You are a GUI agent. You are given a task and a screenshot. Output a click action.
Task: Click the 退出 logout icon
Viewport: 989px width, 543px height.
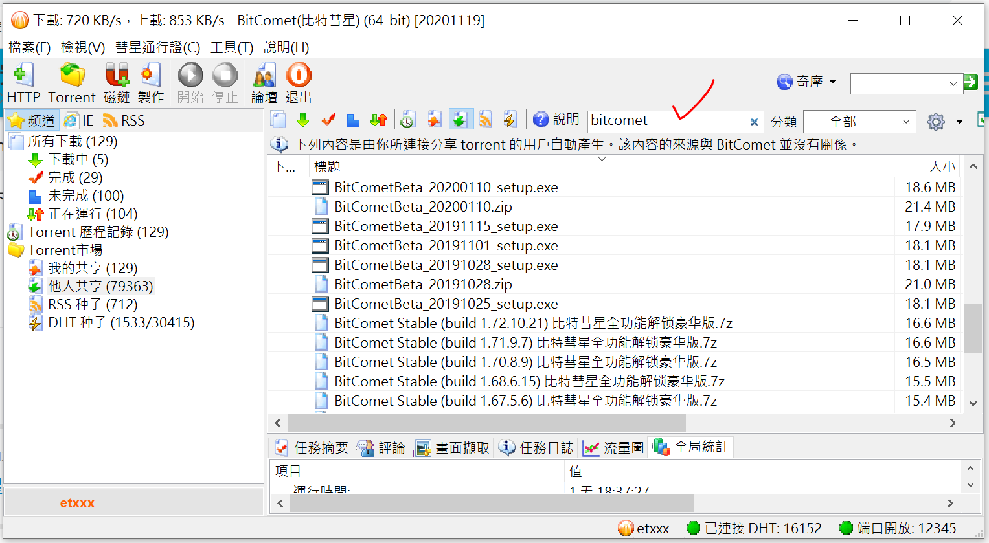coord(299,83)
